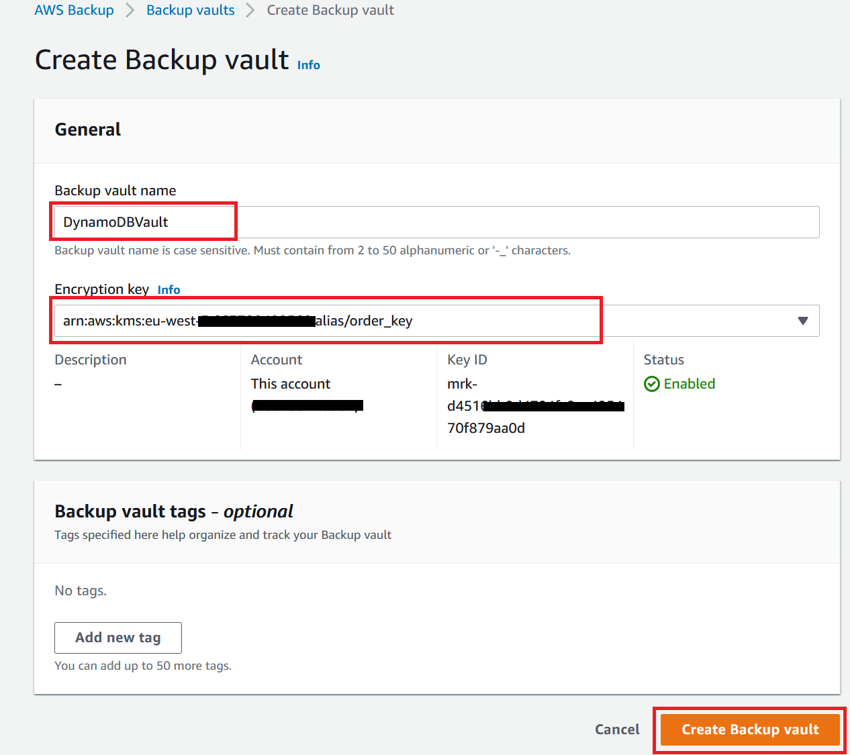Screen dimensions: 850x755
Task: Click Info next to the Encryption key label
Action: point(169,289)
